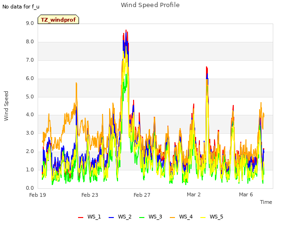Click the Wind Speed Profile title
Viewport: 301px width, 226px height.
pyautogui.click(x=150, y=5)
